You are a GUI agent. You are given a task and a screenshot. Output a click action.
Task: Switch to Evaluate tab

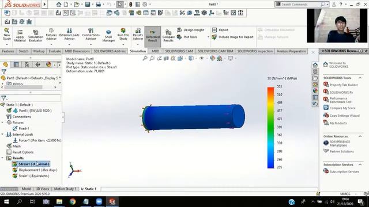[55, 51]
